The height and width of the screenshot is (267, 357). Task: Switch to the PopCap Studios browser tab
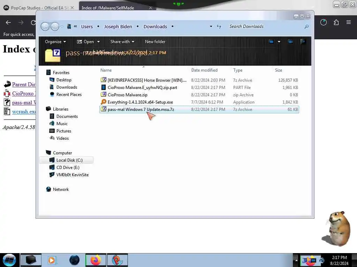coord(39,8)
